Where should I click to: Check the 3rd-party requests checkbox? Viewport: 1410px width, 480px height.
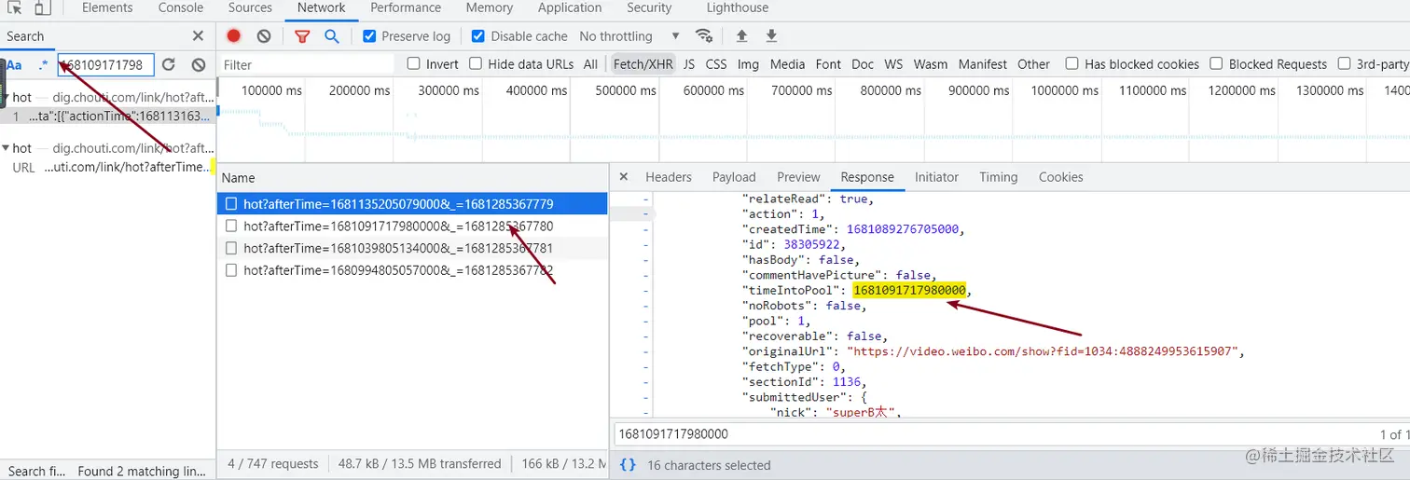(x=1345, y=63)
